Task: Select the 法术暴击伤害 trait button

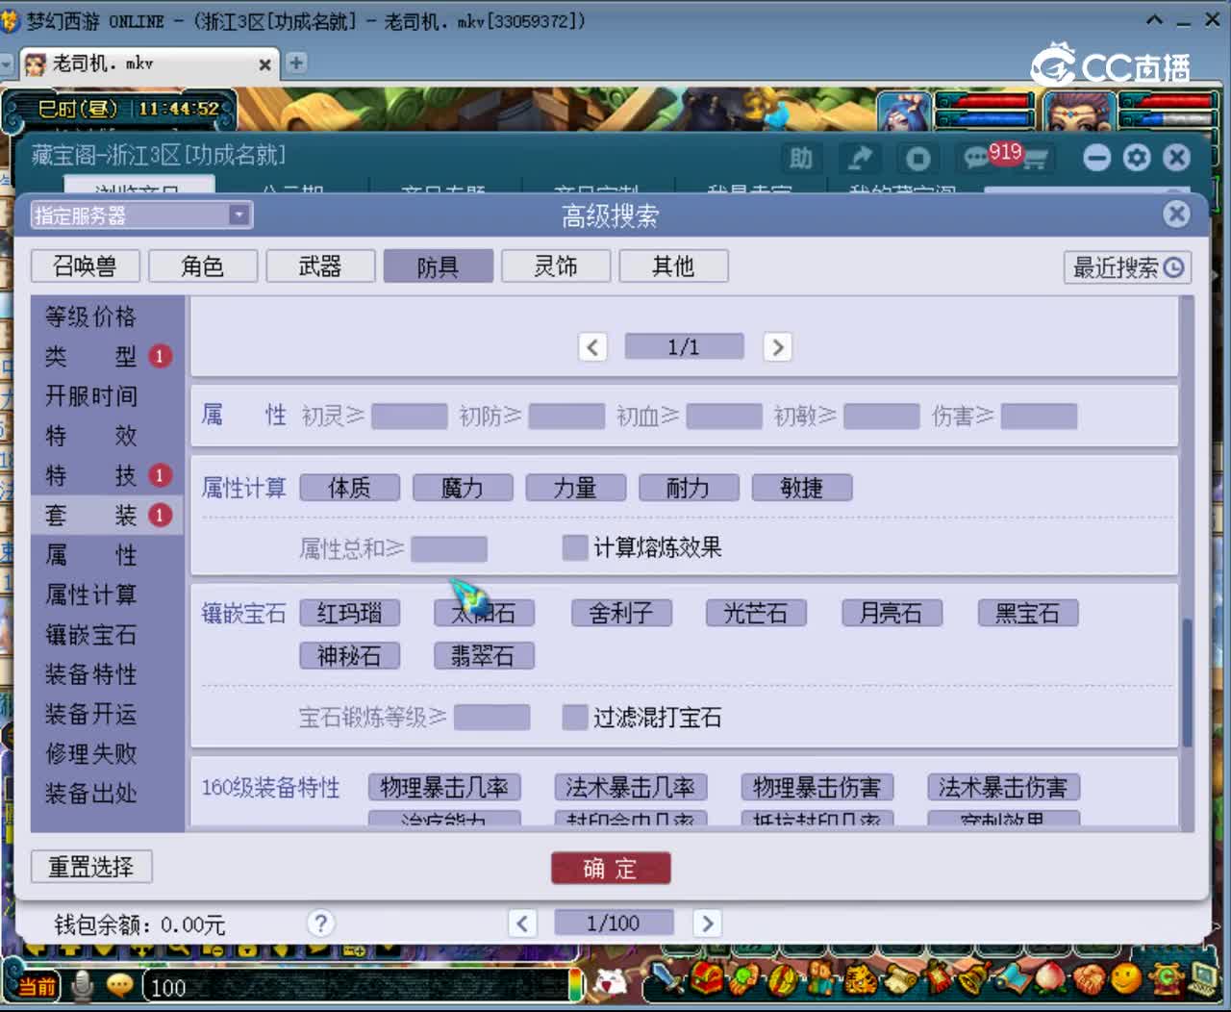Action: pyautogui.click(x=1003, y=788)
